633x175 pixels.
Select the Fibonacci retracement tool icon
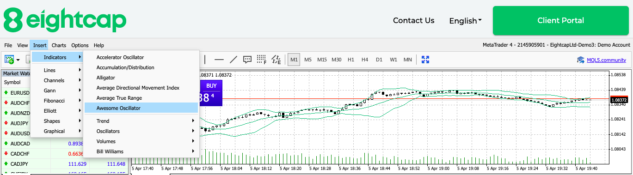262,60
